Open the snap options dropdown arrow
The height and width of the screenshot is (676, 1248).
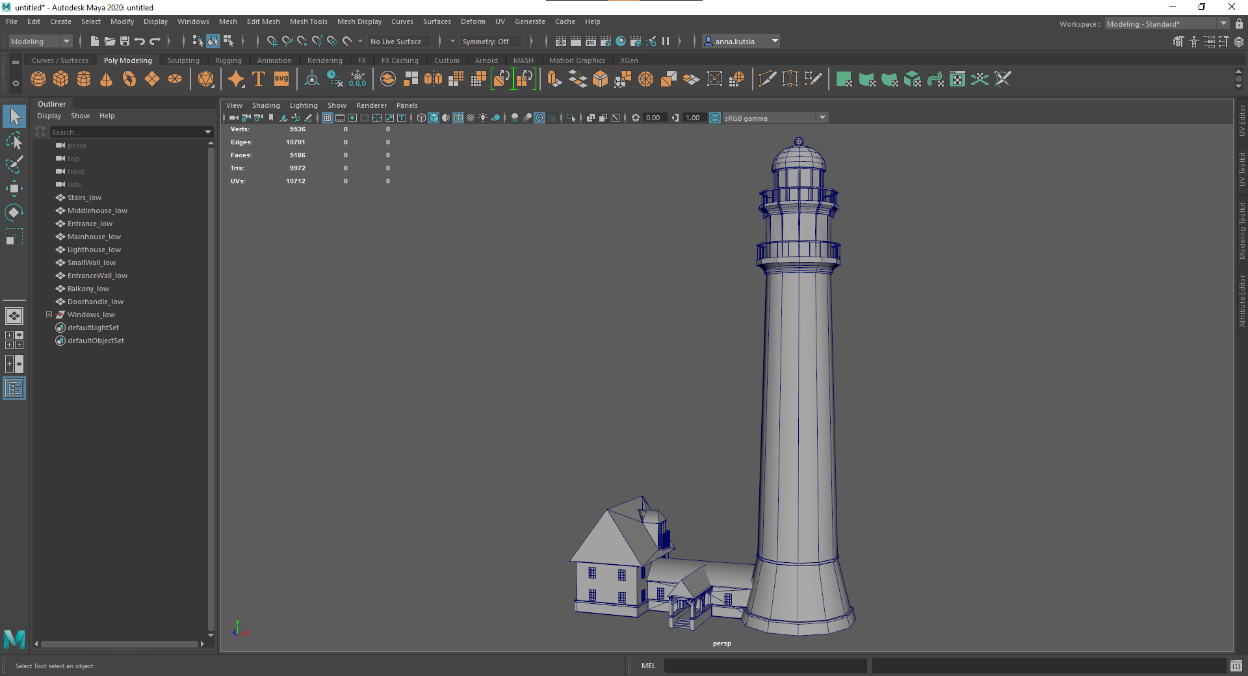[360, 41]
